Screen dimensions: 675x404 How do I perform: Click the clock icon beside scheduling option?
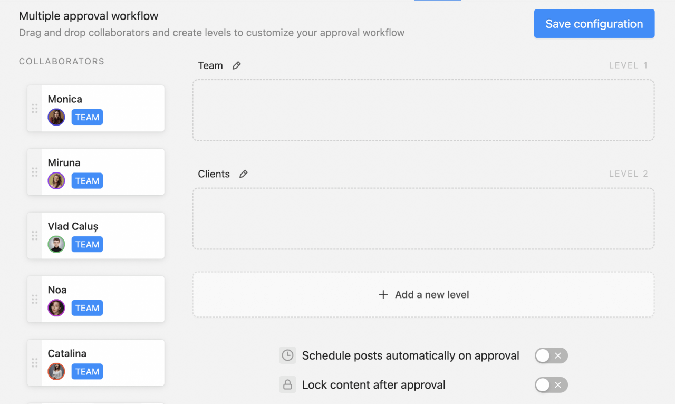point(287,355)
